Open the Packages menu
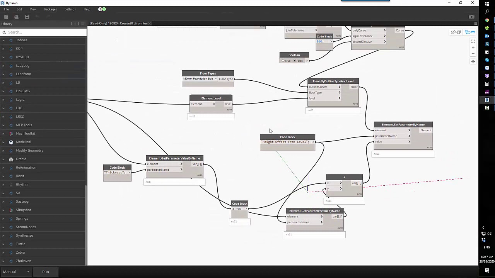This screenshot has width=495, height=278. point(50,9)
